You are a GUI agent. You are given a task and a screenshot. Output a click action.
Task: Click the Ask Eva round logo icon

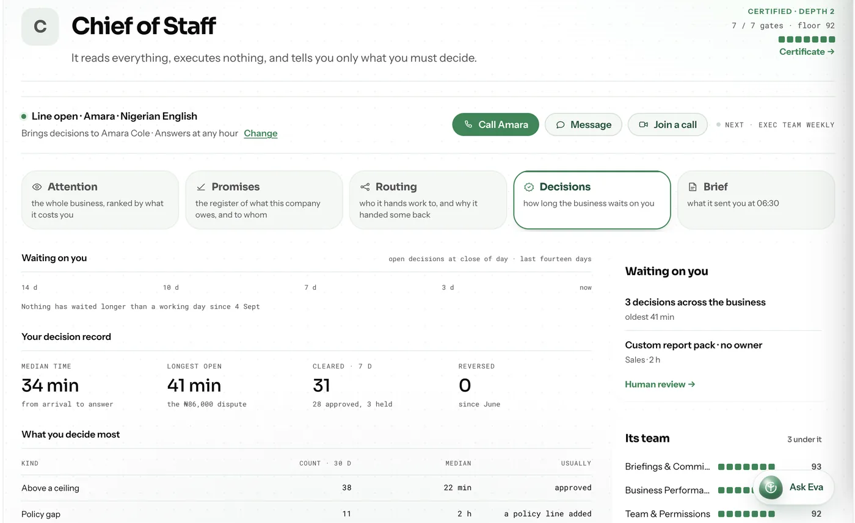pos(771,487)
